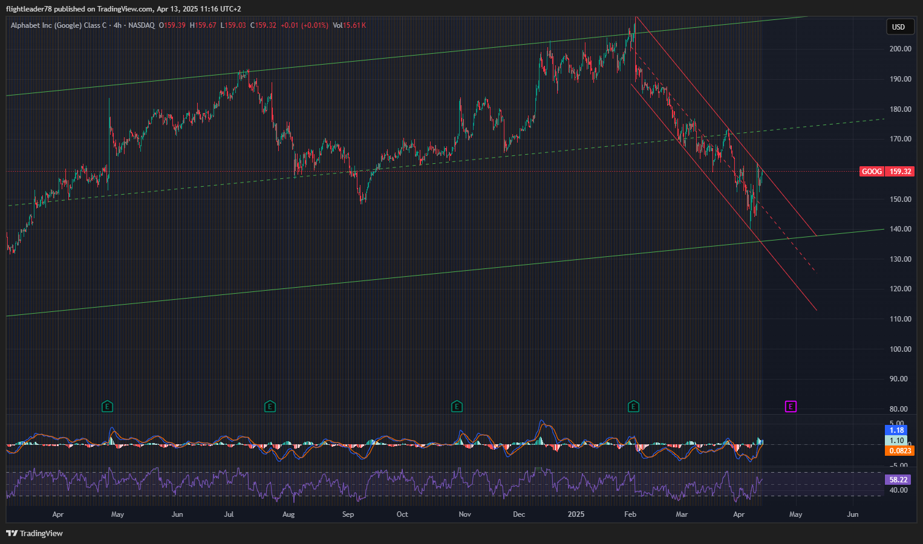Click the 190.00 price axis label
Image resolution: width=923 pixels, height=544 pixels.
(x=900, y=79)
